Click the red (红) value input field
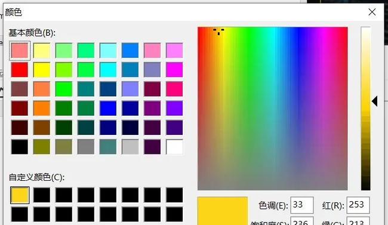The height and width of the screenshot is (225, 388). [x=358, y=205]
